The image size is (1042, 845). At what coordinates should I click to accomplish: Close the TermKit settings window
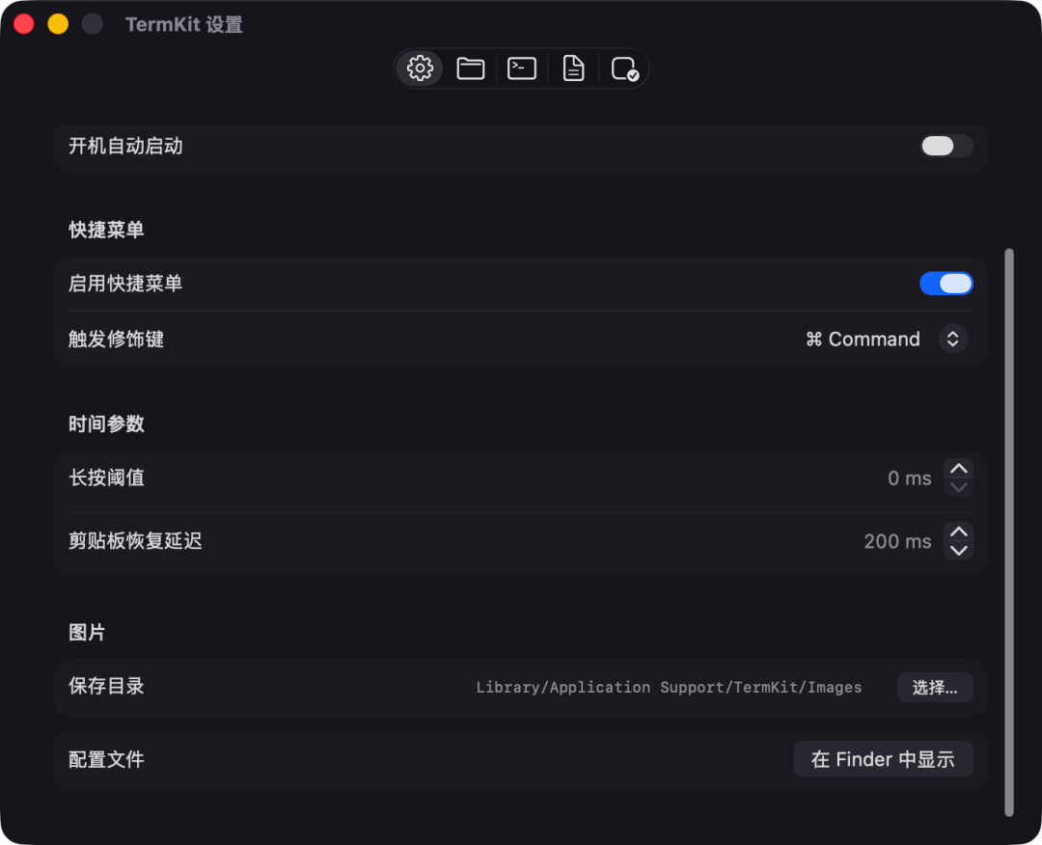(x=24, y=24)
